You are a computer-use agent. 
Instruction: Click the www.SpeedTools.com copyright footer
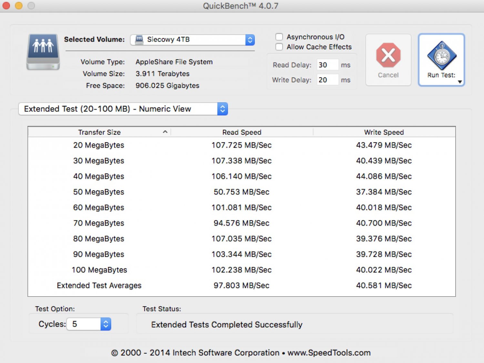329,353
